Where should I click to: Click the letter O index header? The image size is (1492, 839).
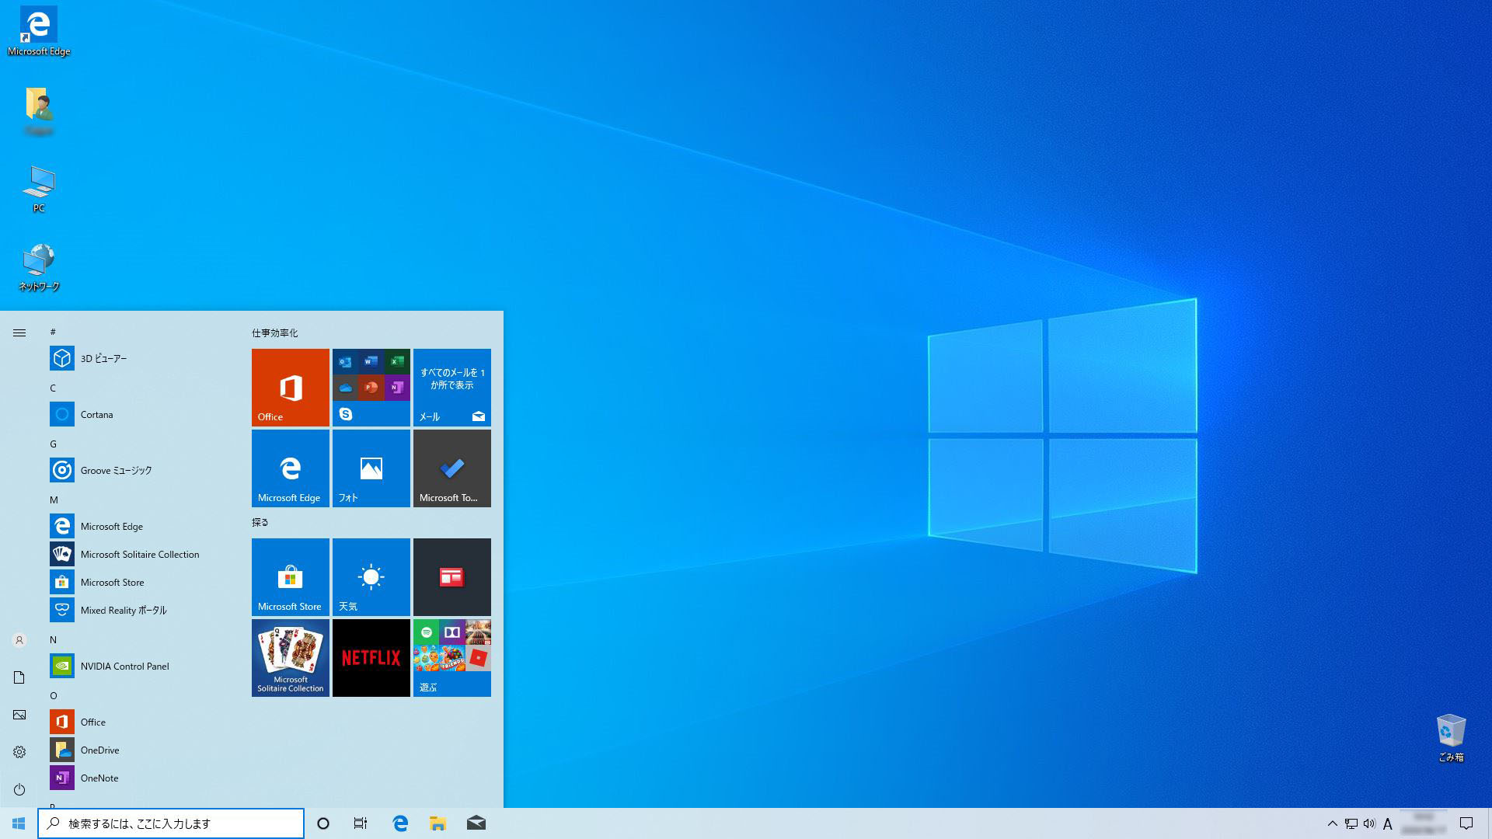(x=53, y=695)
